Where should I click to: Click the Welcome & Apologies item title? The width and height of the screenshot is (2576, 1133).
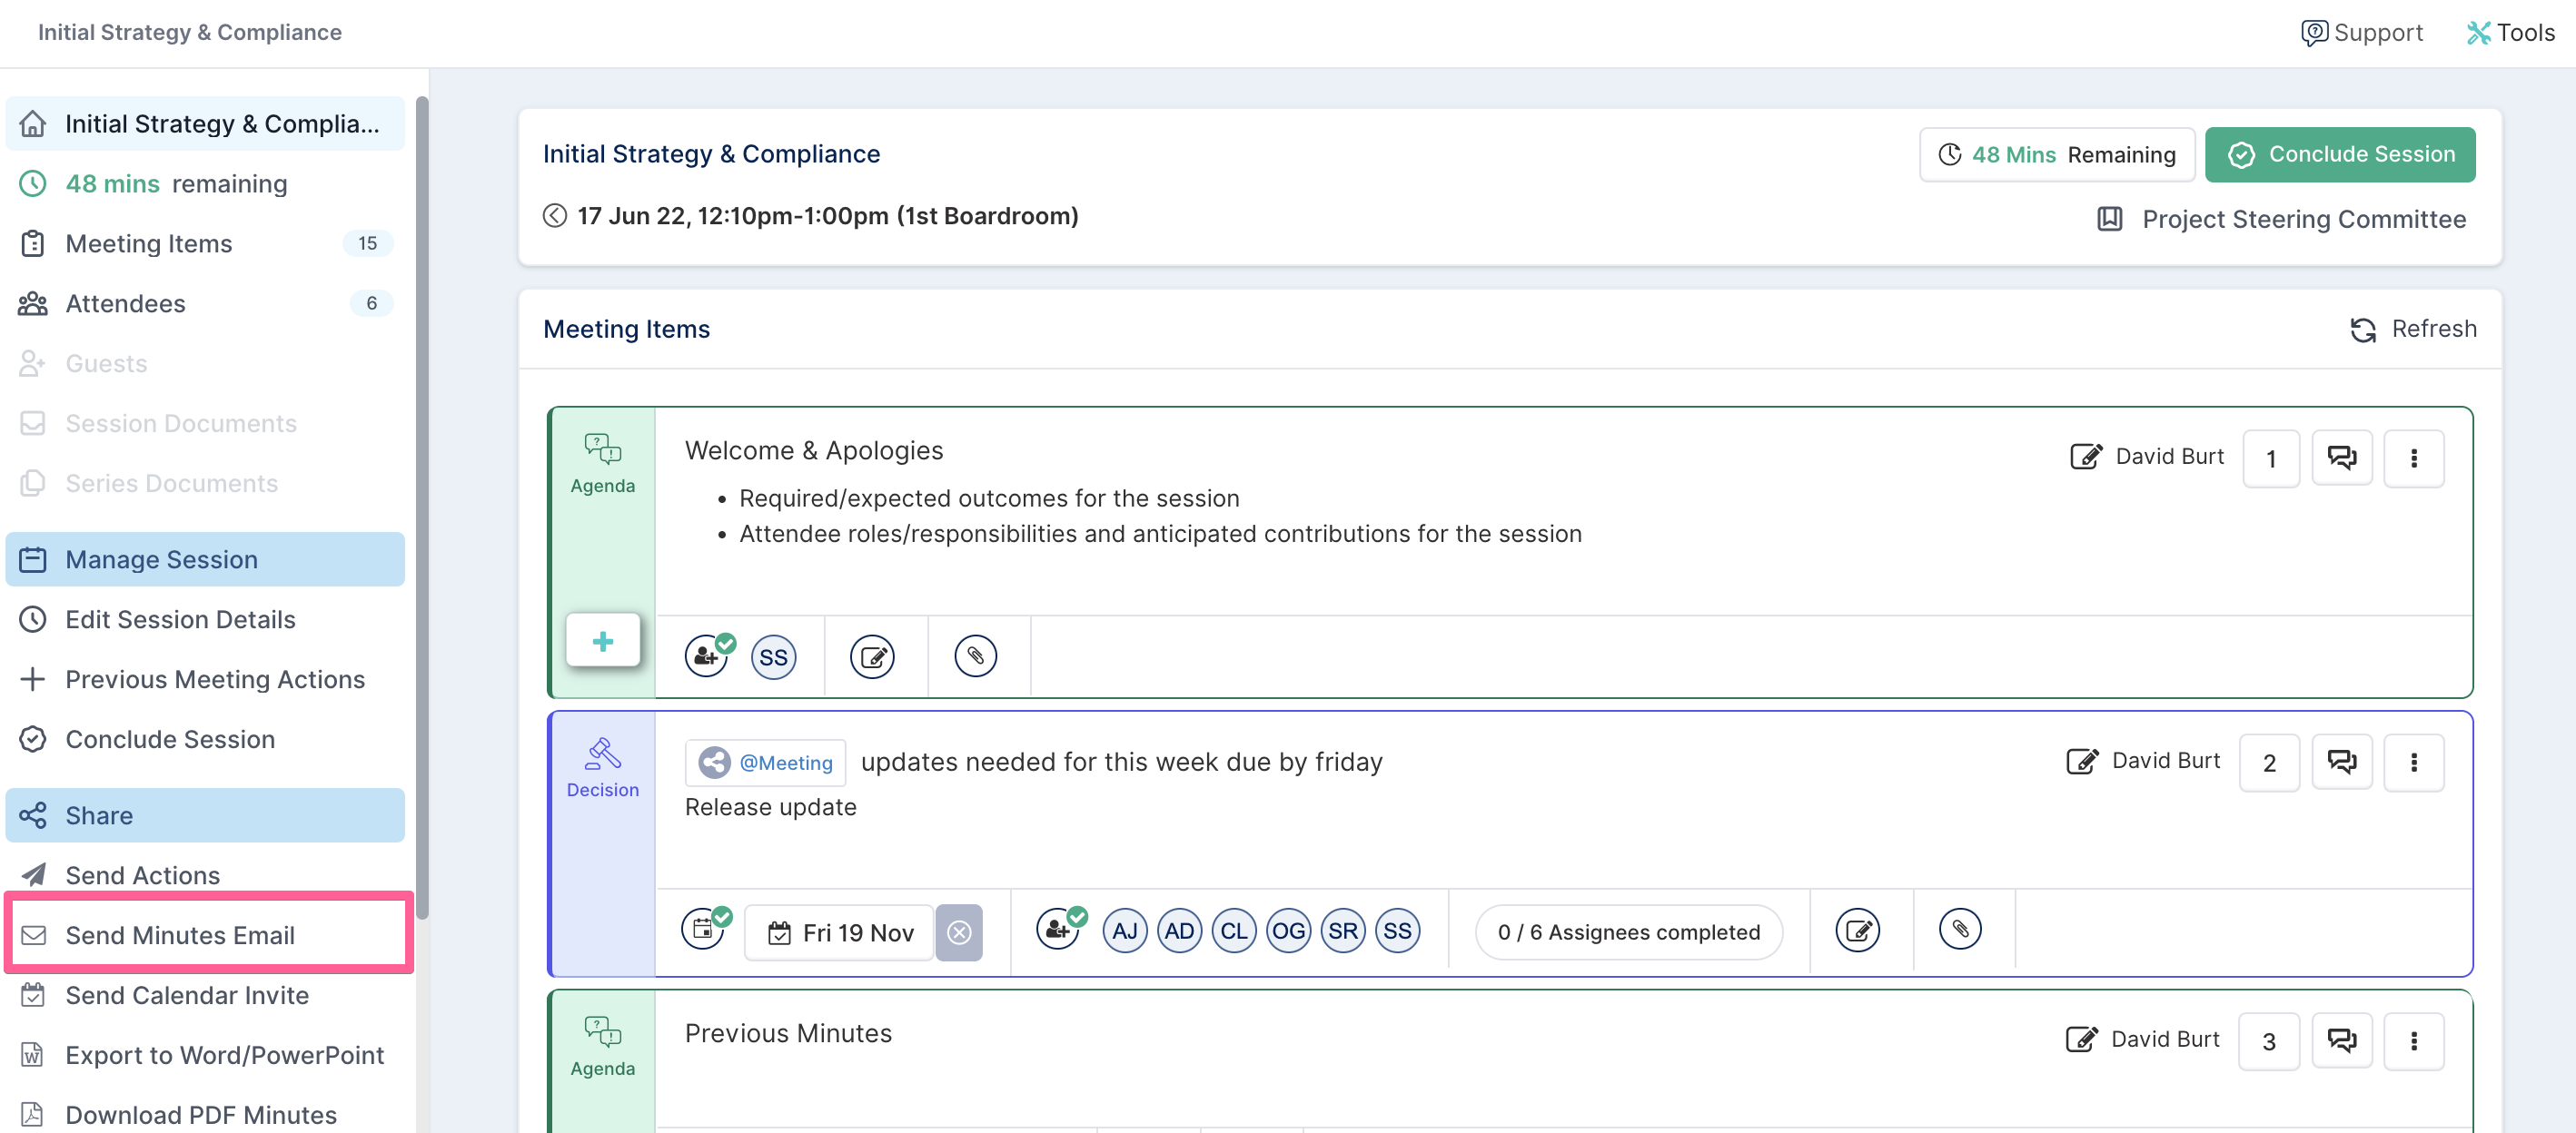[x=814, y=450]
